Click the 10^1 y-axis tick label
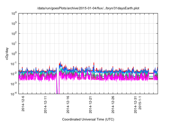This screenshot has height=122, width=174. (x=14, y=44)
